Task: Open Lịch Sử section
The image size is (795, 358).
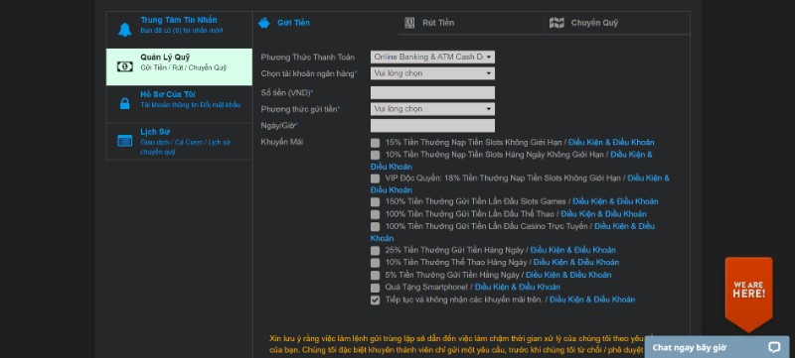Action: pyautogui.click(x=179, y=141)
